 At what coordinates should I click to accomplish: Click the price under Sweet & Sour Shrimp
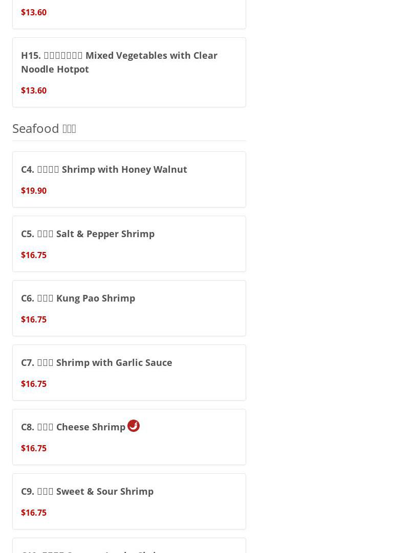coord(34,513)
